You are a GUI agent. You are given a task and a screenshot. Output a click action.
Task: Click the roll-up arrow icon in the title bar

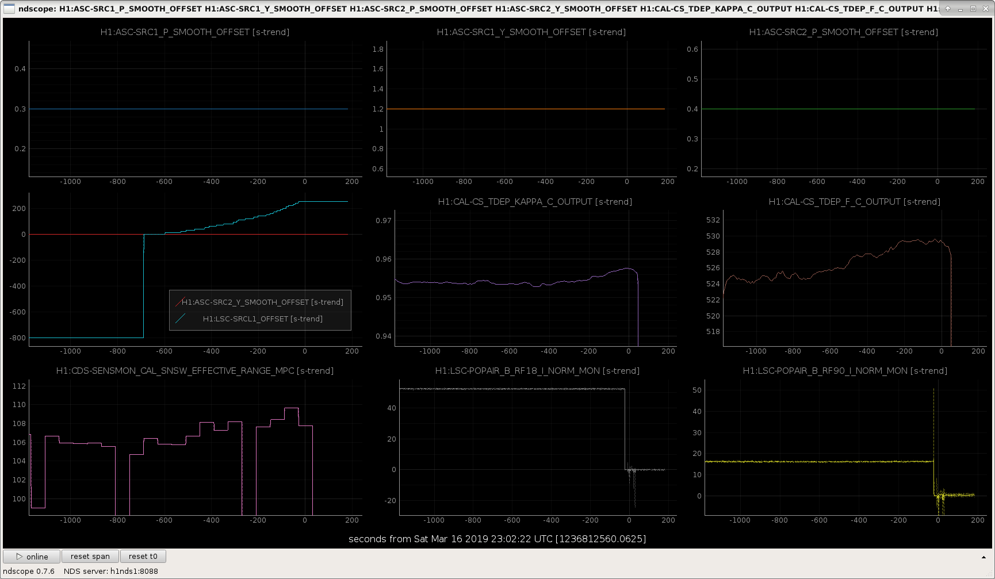coord(948,9)
